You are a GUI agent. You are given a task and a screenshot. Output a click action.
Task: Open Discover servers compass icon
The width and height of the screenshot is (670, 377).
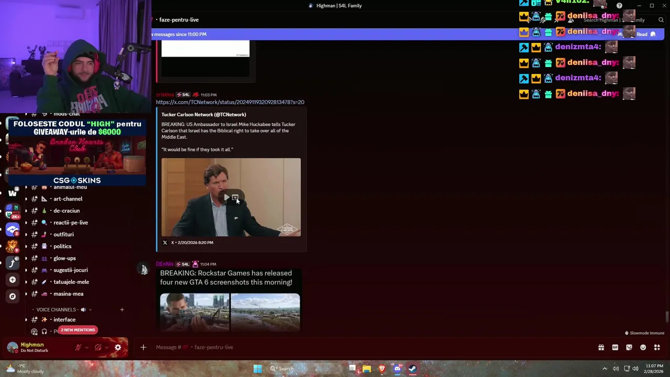pyautogui.click(x=13, y=296)
